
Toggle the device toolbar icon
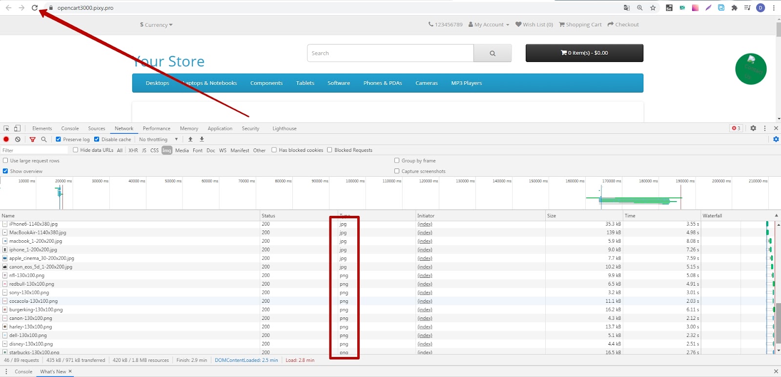(17, 128)
